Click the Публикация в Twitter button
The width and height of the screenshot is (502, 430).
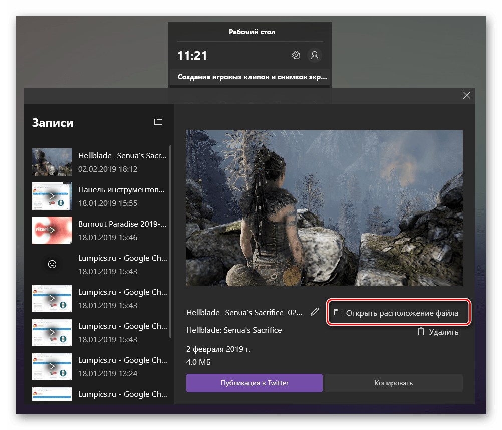[255, 383]
